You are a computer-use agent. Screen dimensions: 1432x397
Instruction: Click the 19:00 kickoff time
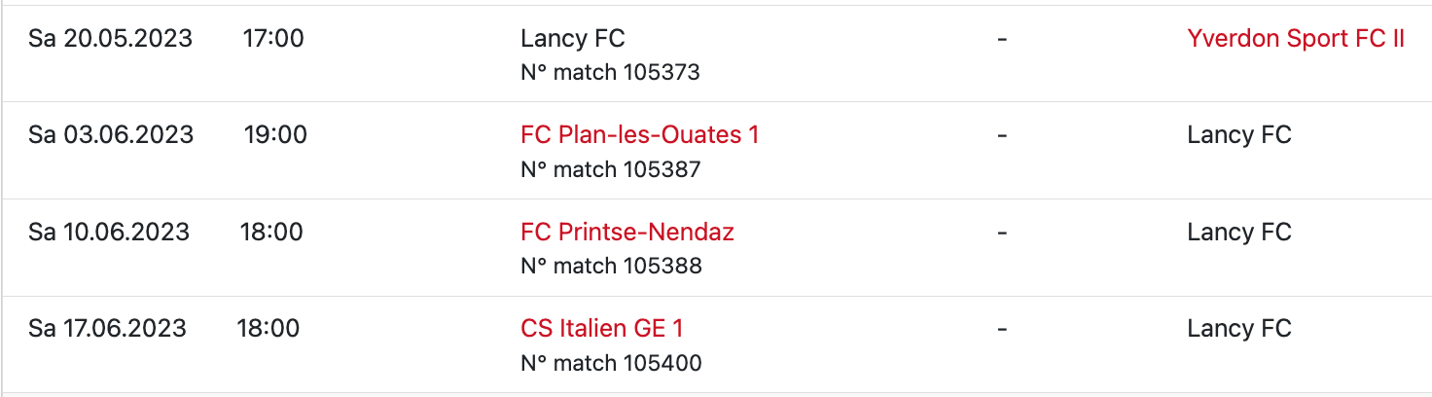[274, 134]
